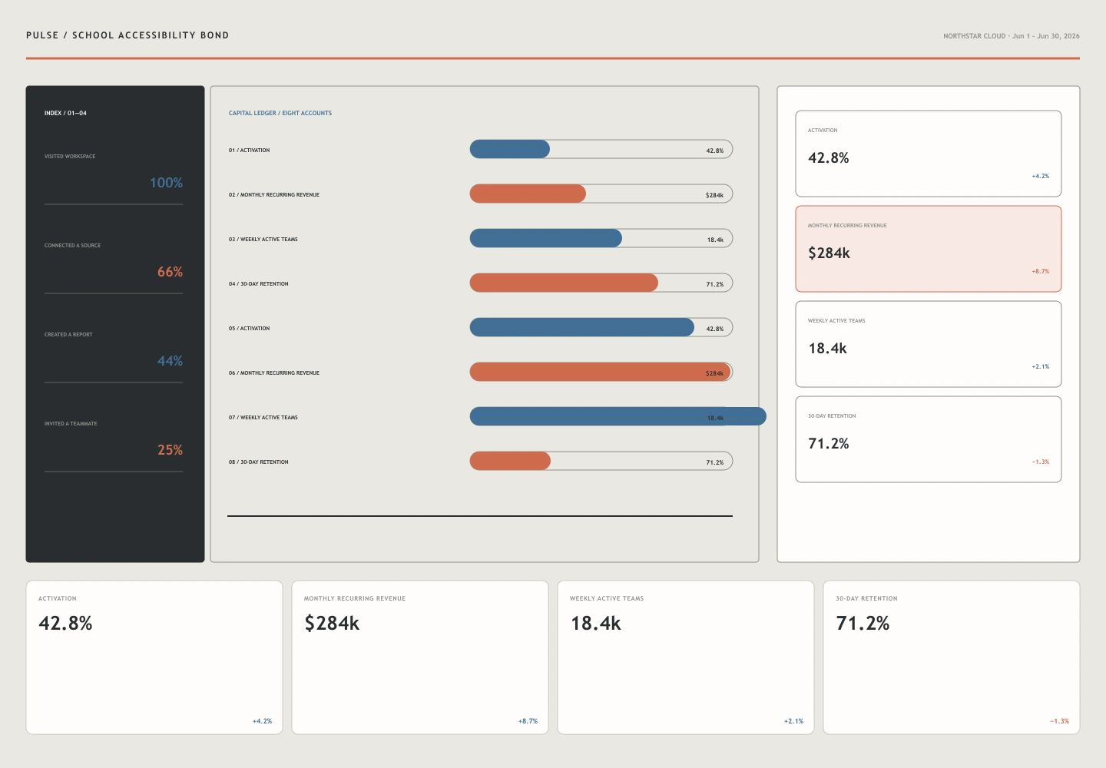
Task: Open the bottom-row Weekly Active Teams card
Action: [x=686, y=657]
